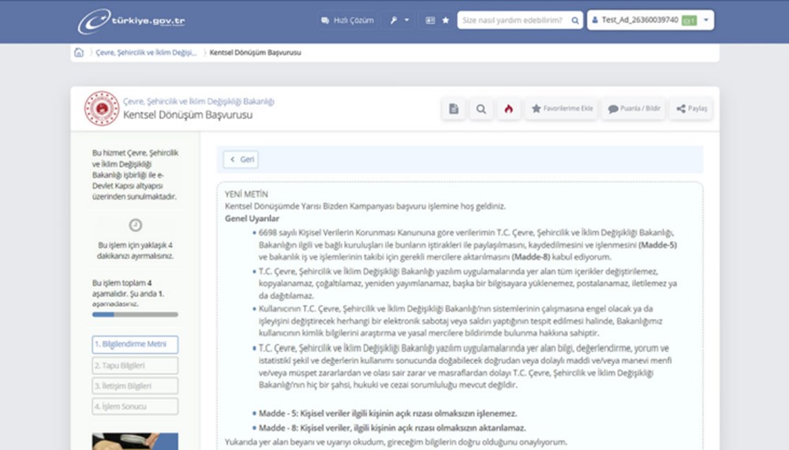789x450 pixels.
Task: Select step 2. Tapu Bilgileri
Action: pos(135,366)
